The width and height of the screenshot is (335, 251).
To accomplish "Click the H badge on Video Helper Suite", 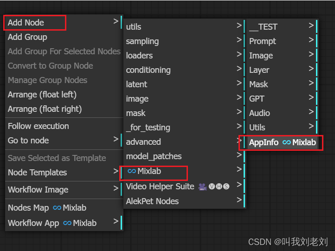I will 219,187.
